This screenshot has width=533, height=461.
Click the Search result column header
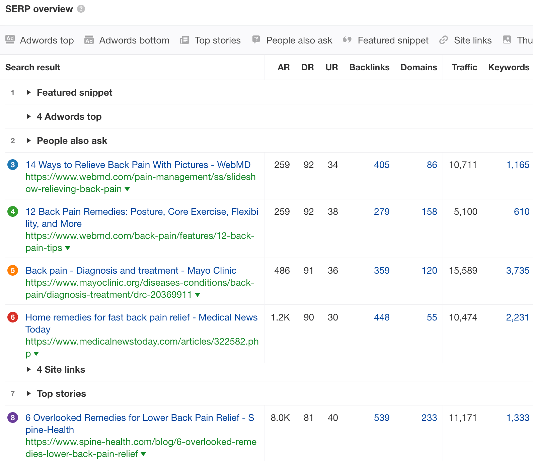click(33, 67)
